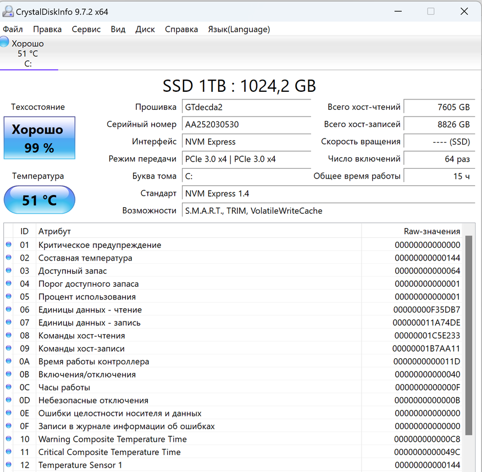Screen dimensions: 482x472
Task: Click status icon for Часы работы row
Action: [x=8, y=387]
